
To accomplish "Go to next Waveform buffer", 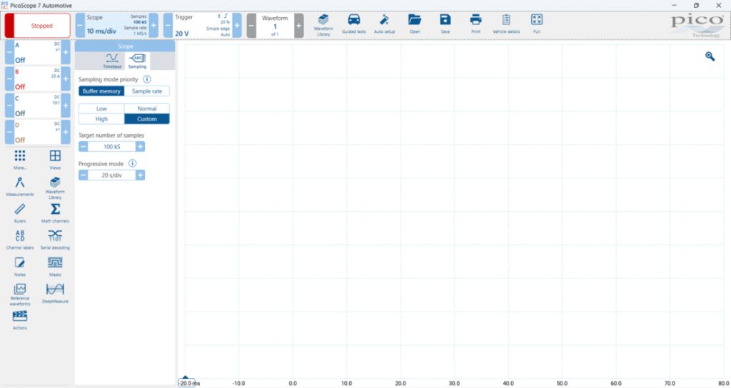I will pos(299,26).
